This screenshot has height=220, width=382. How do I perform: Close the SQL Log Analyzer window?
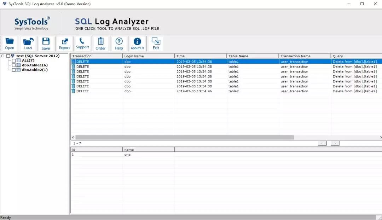click(x=375, y=4)
